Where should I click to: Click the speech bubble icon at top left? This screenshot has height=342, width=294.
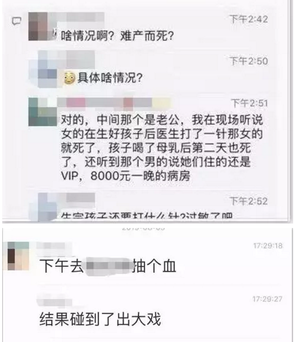point(17,21)
